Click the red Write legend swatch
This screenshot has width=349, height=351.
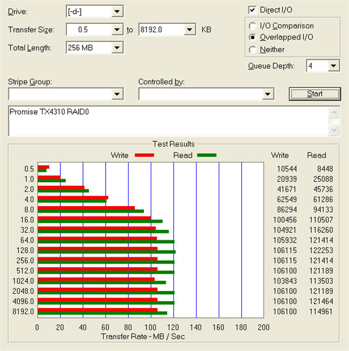144,155
